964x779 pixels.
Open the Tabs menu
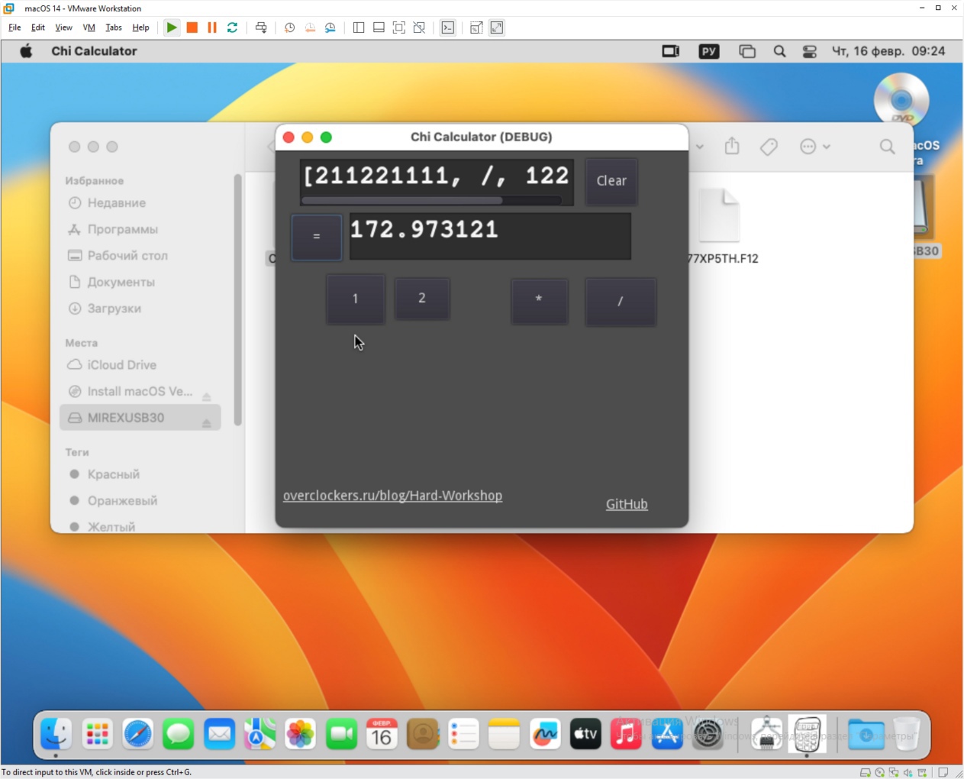[114, 27]
